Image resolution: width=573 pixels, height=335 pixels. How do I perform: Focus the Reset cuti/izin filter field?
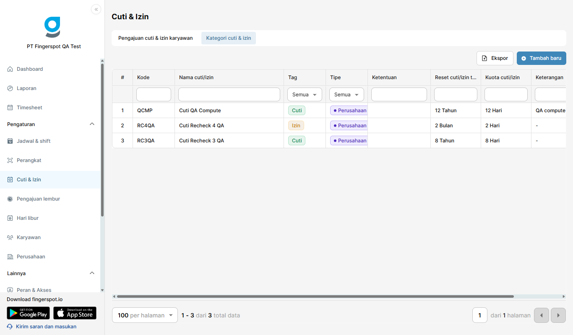coord(456,95)
